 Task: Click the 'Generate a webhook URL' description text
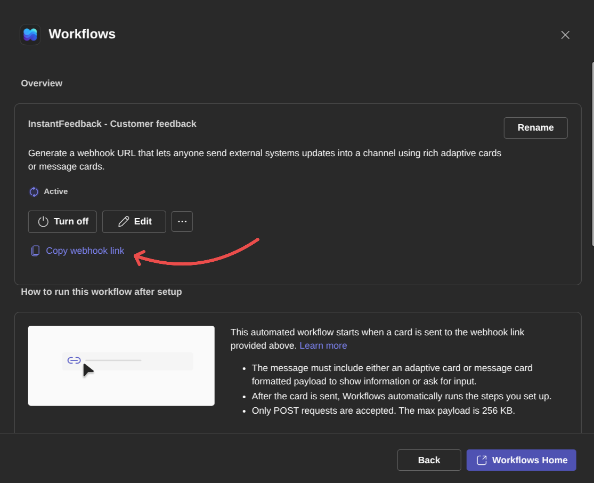pos(264,159)
